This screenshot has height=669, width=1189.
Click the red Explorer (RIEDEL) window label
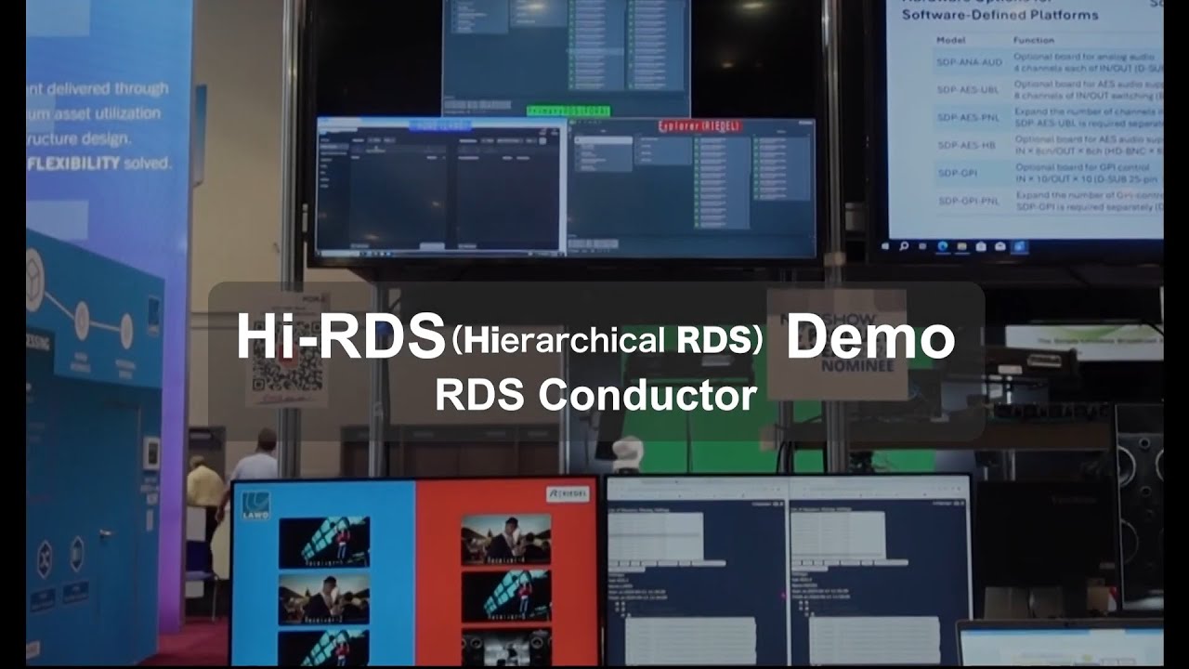tap(700, 125)
